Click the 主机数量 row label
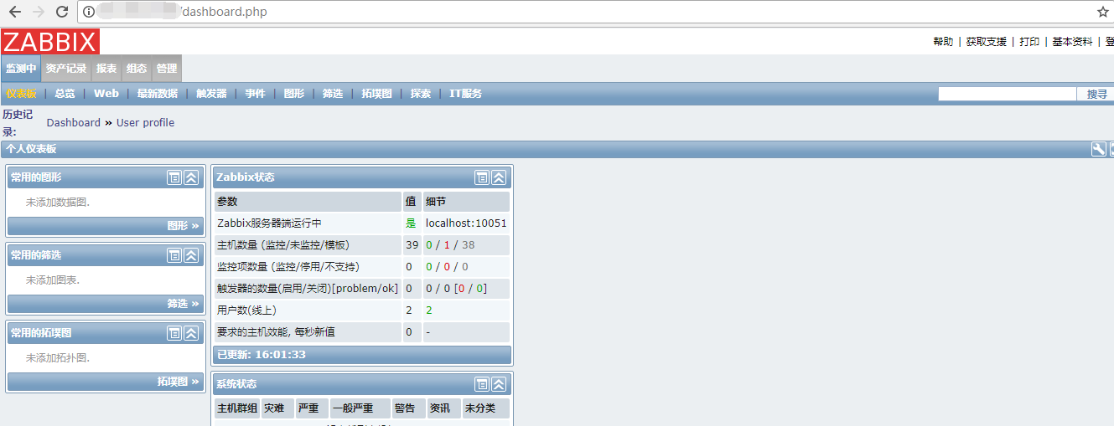The height and width of the screenshot is (426, 1114). (x=283, y=245)
